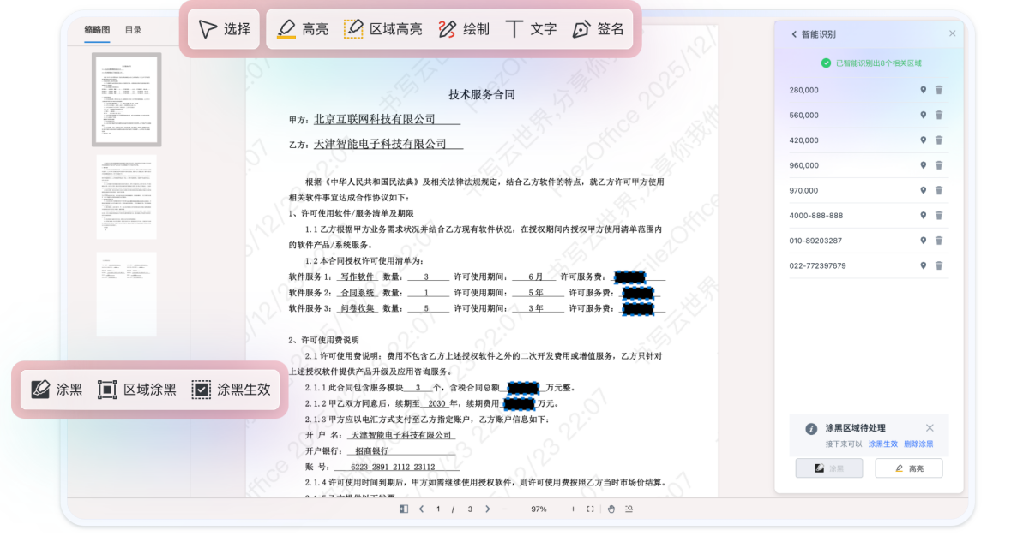Zoom in using the plus control
This screenshot has width=1029, height=536.
573,508
